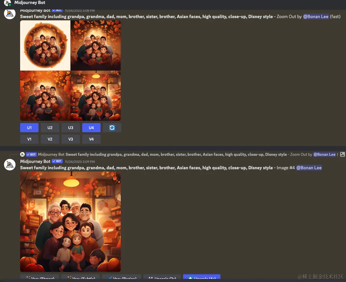Click the small avatar in the reply preview line

click(x=22, y=154)
